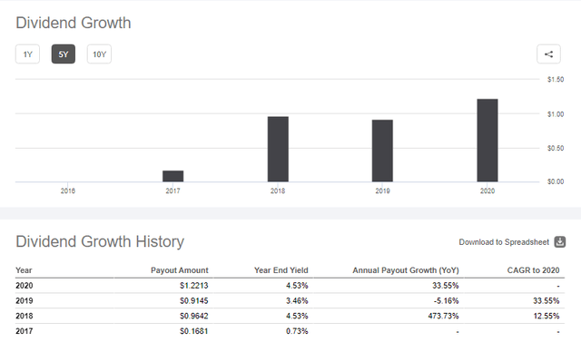
Task: Click the $1.50 axis label
Action: click(556, 79)
